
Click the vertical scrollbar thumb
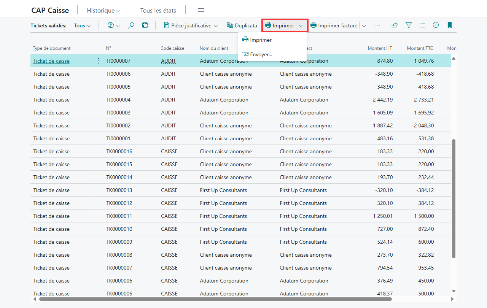coord(454,199)
